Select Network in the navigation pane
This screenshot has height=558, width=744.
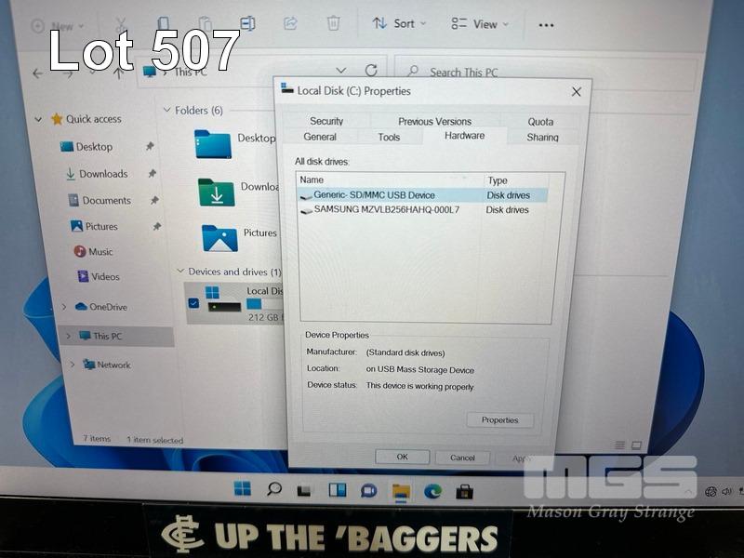pyautogui.click(x=113, y=365)
